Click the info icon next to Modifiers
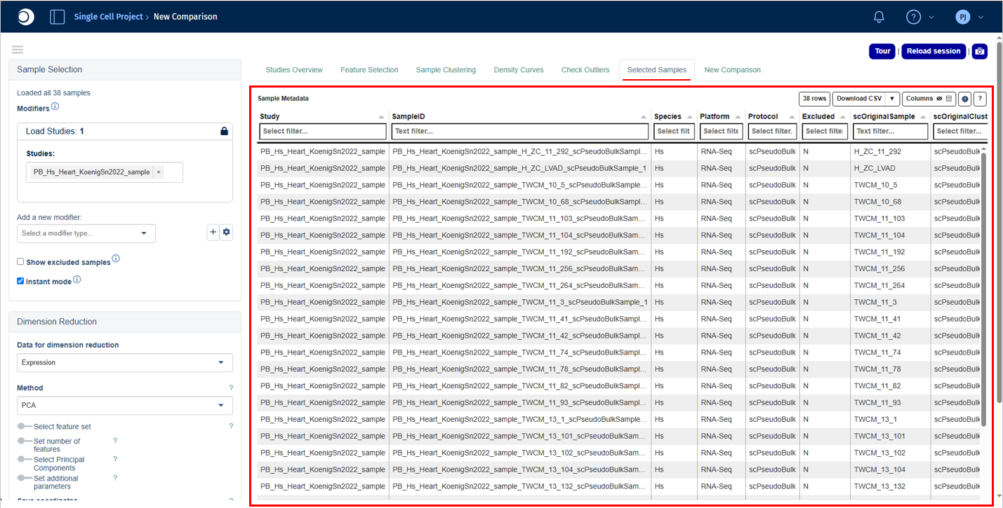The height and width of the screenshot is (508, 1003). pyautogui.click(x=55, y=107)
